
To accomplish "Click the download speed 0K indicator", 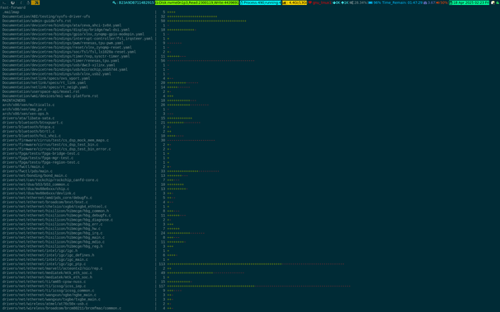I will point(337,2).
